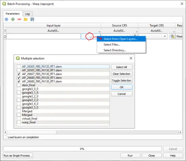Cancel the Multiple selection dialog

click(x=122, y=94)
